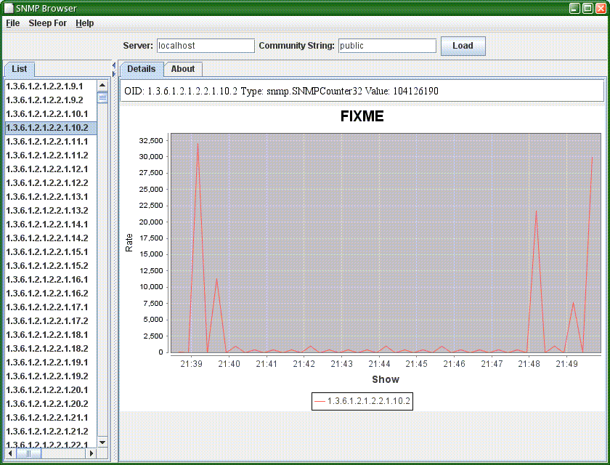The height and width of the screenshot is (465, 610).
Task: Collapse the list pane with left divider arrow
Action: (113, 65)
